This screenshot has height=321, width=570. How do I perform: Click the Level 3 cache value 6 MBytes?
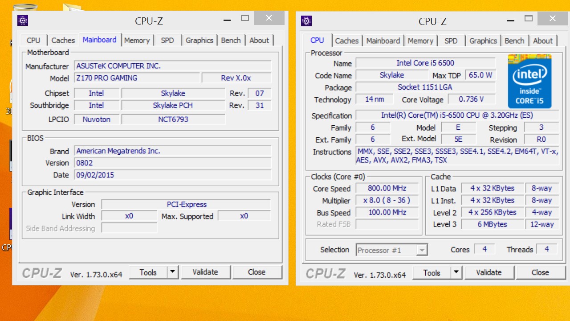(493, 225)
